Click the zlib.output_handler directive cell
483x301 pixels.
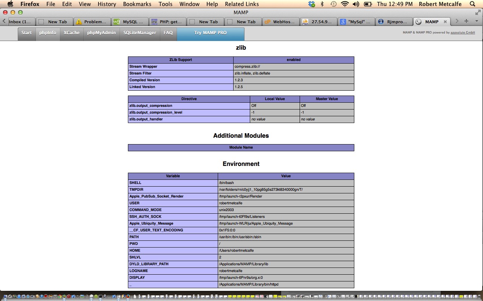189,119
